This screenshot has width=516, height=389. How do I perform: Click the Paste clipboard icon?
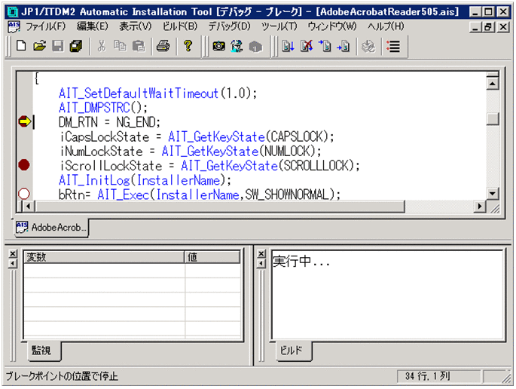[x=139, y=46]
